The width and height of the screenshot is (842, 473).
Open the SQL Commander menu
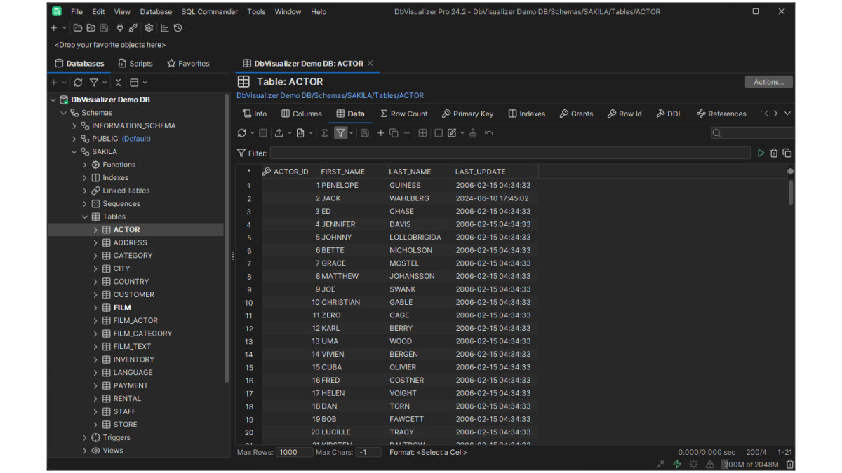(x=209, y=11)
